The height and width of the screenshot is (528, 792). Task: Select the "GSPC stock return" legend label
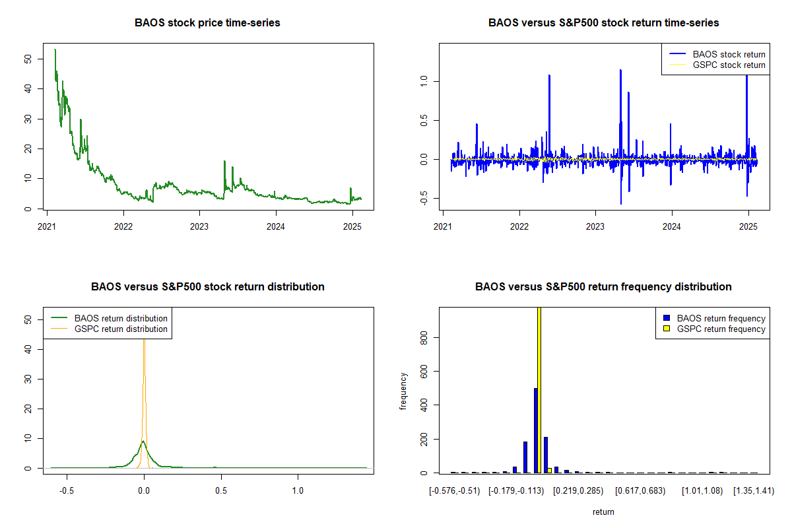point(729,65)
